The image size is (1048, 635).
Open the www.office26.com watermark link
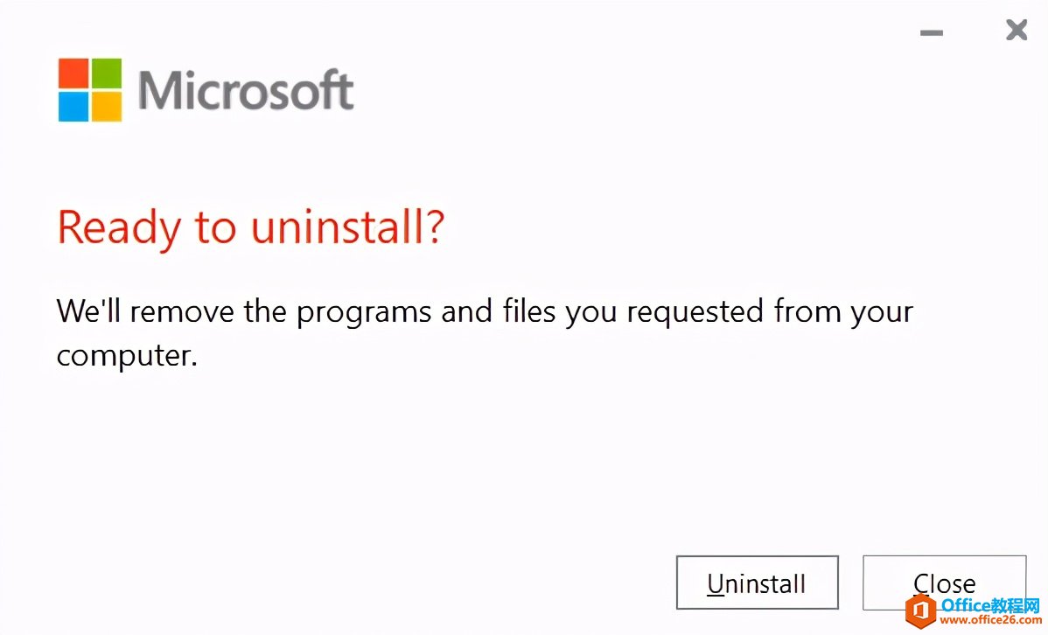991,621
